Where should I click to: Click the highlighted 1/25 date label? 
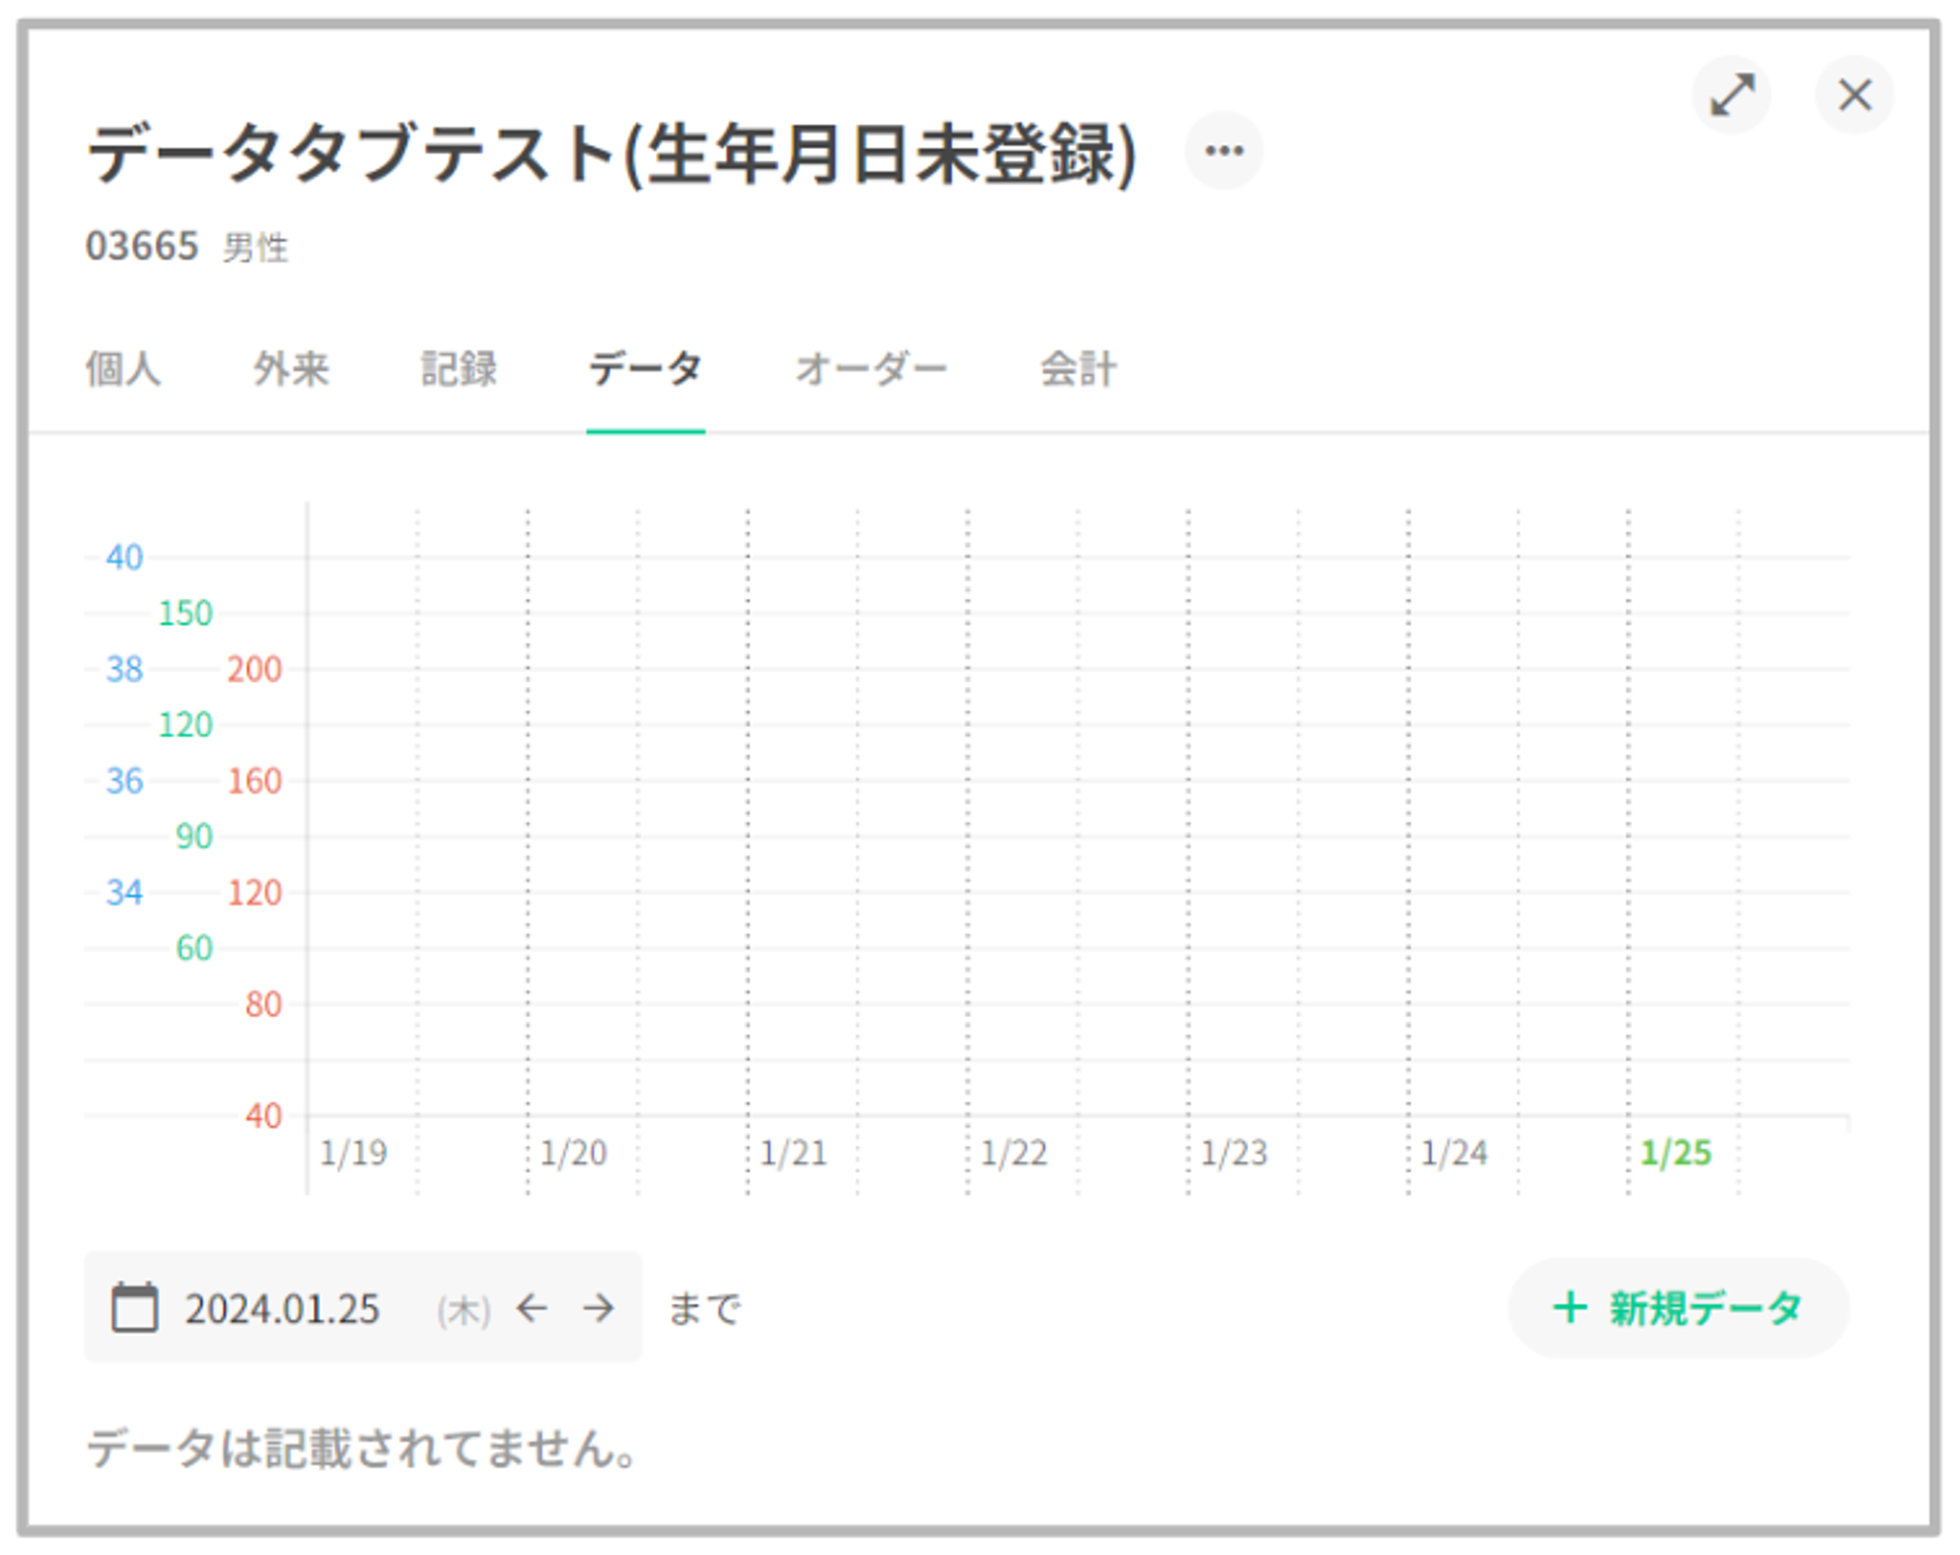click(x=1676, y=1153)
